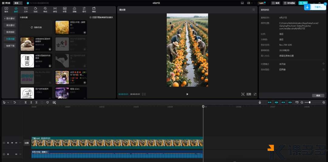
Task: Click the timeline zoom slider
Action: pyautogui.click(x=309, y=102)
